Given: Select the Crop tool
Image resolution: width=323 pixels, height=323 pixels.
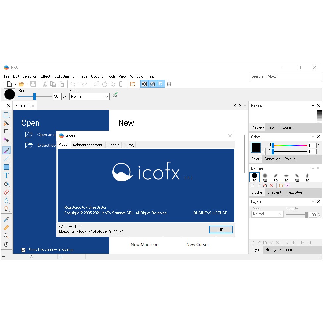Looking at the screenshot, I should tap(6, 131).
